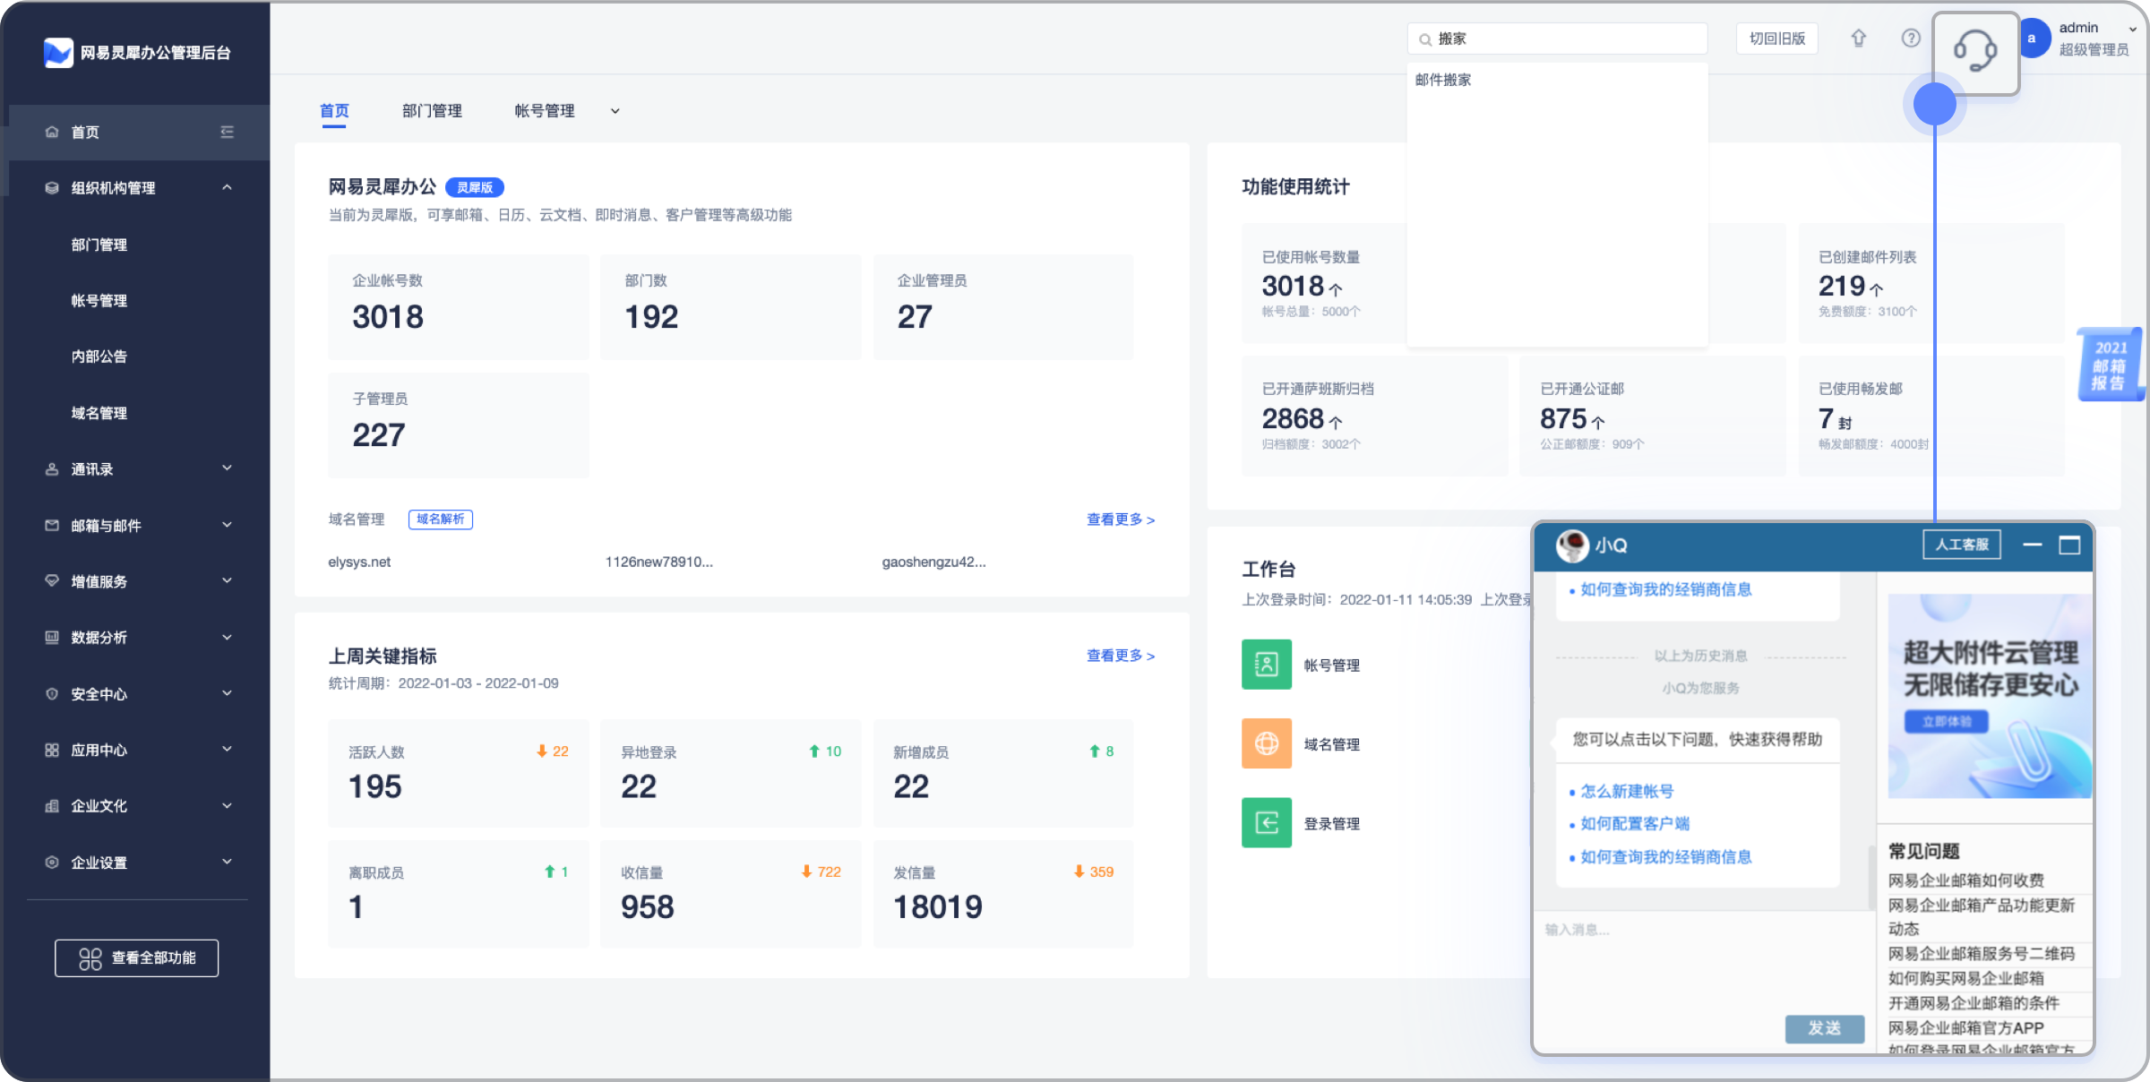This screenshot has width=2150, height=1082.
Task: Click the customer service headset icon
Action: click(1974, 51)
